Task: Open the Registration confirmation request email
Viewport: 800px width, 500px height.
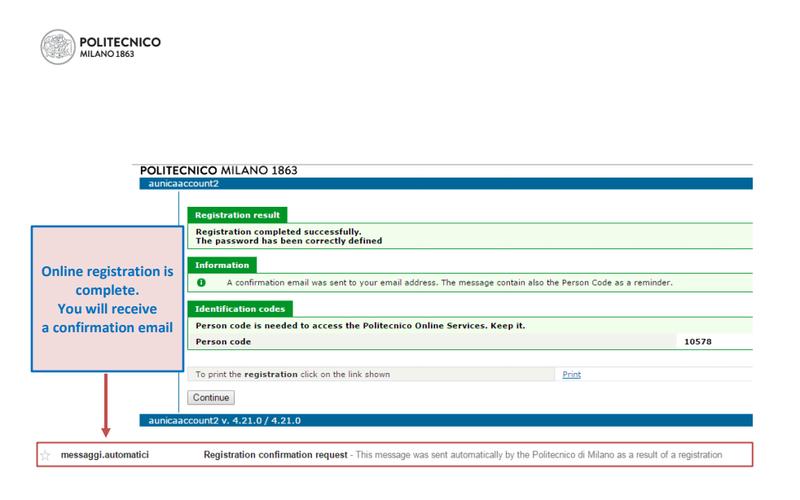Action: tap(394, 454)
